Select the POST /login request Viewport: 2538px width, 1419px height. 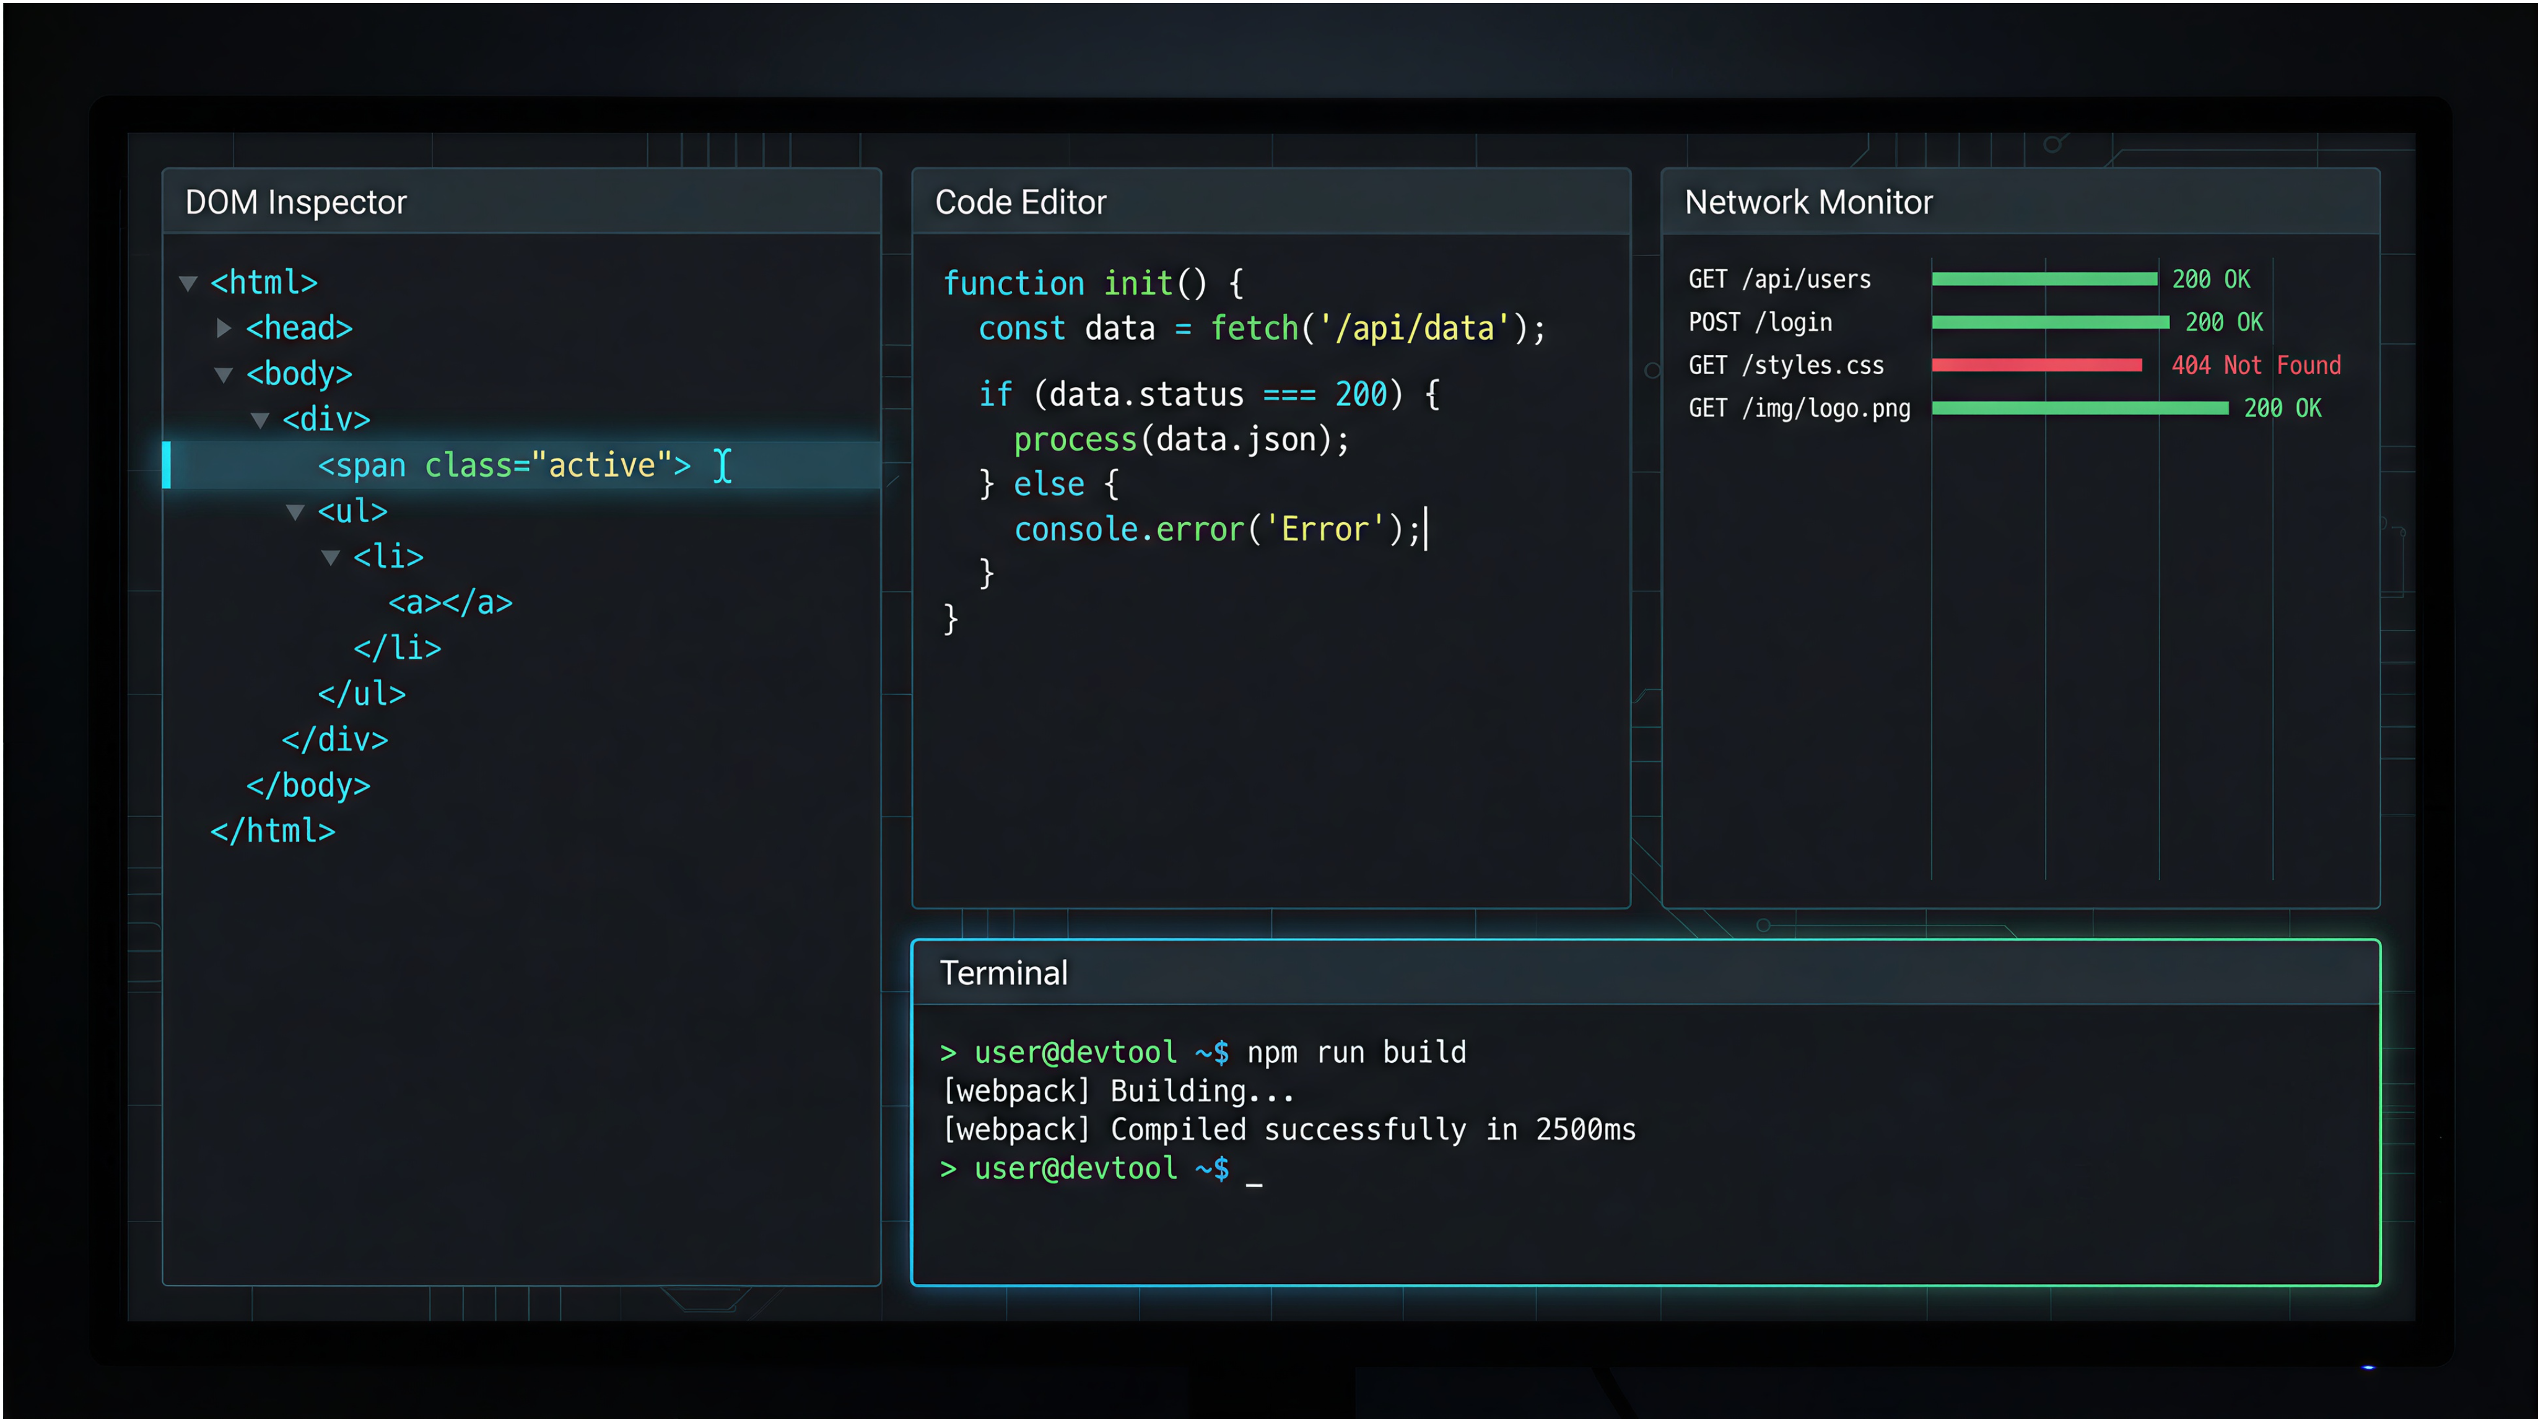[x=1761, y=322]
